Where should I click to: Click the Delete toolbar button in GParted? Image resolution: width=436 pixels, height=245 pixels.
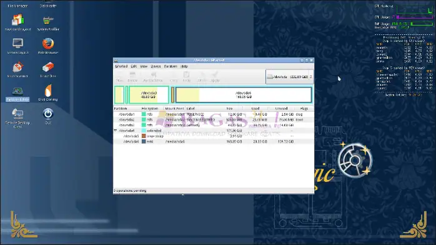click(x=132, y=77)
